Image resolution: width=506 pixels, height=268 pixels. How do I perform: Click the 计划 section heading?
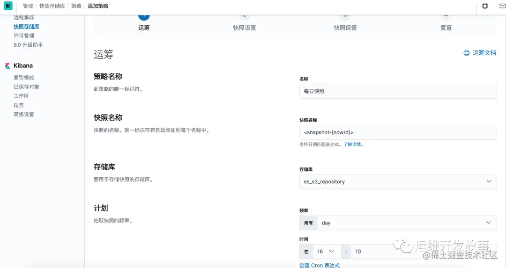[101, 208]
